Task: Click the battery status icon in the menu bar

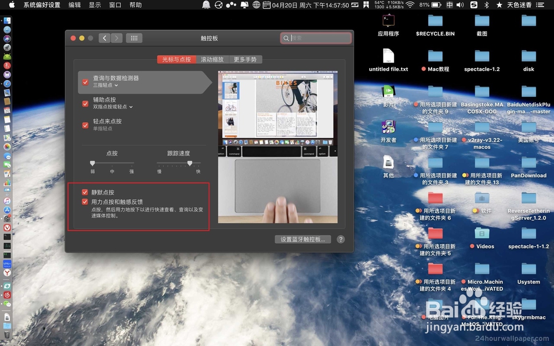Action: coord(435,4)
